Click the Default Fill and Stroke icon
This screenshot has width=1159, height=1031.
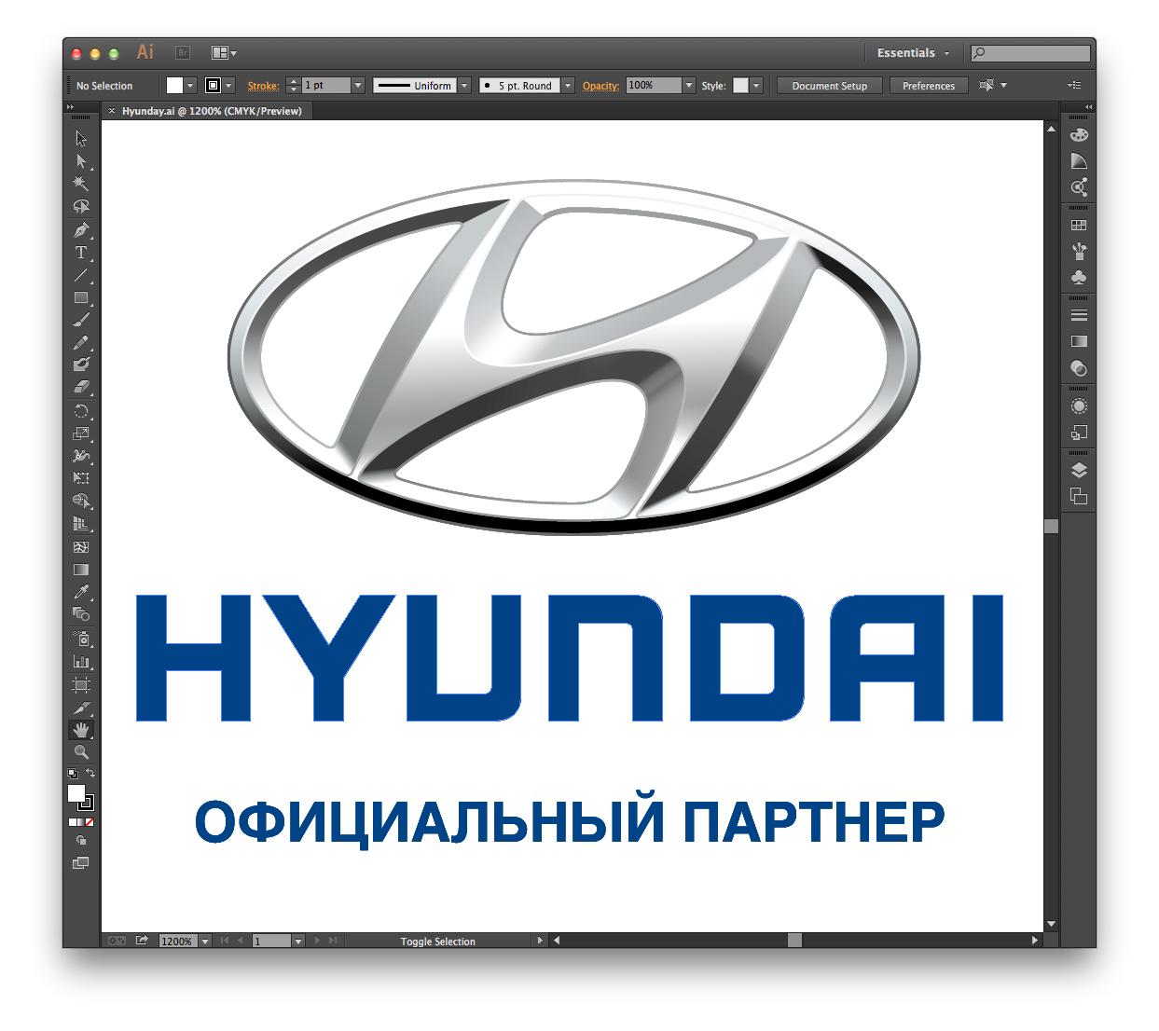point(73,774)
